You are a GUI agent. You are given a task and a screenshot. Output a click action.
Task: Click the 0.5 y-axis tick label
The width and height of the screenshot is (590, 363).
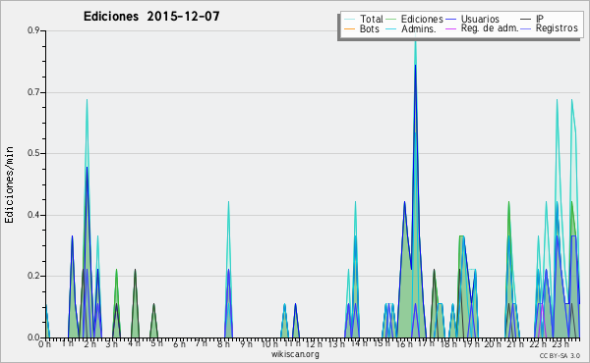coord(33,153)
